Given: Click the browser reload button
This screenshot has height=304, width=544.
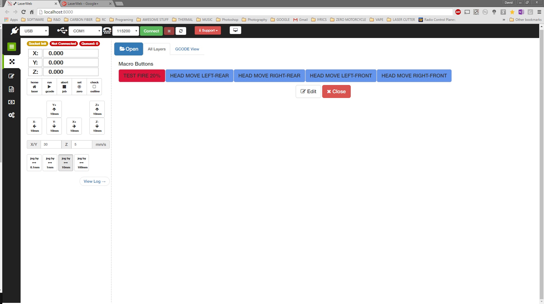Looking at the screenshot, I should coord(24,12).
